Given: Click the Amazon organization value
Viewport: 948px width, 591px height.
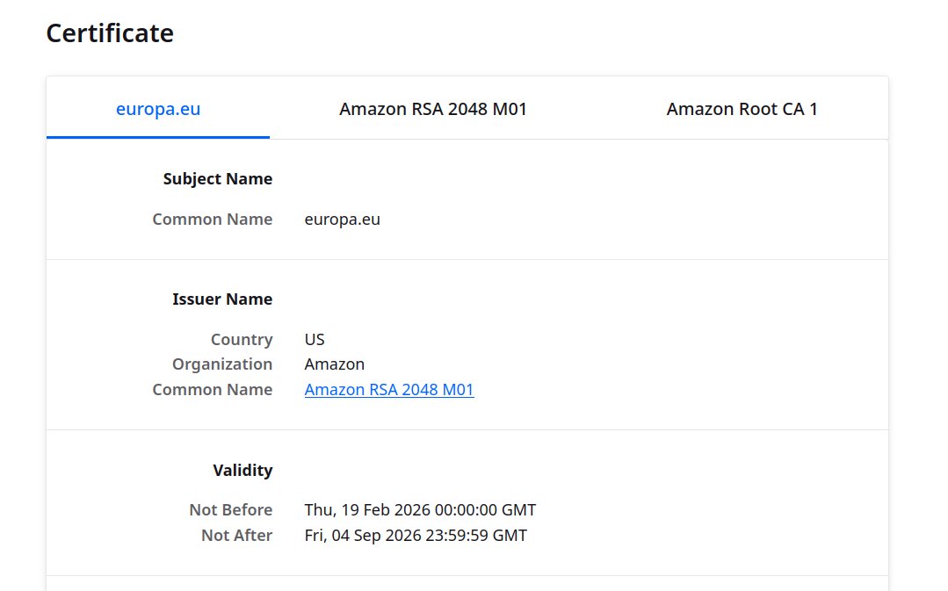Looking at the screenshot, I should coord(335,364).
